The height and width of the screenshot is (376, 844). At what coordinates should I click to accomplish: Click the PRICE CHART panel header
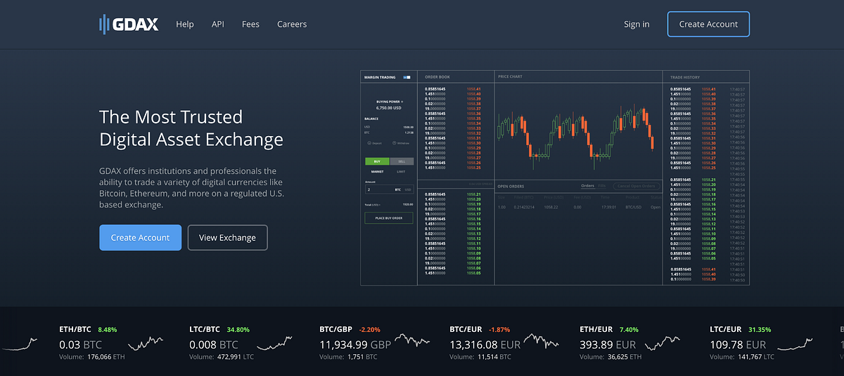coord(511,77)
